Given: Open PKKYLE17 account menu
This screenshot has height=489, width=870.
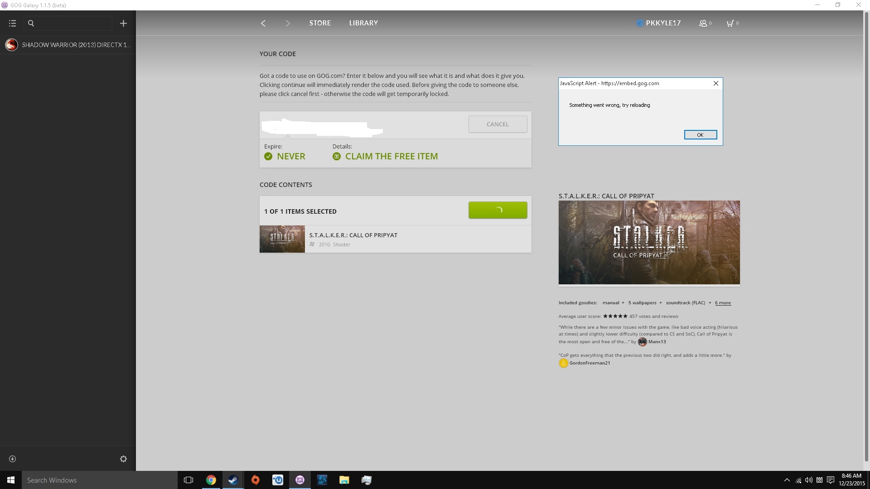Looking at the screenshot, I should pyautogui.click(x=658, y=23).
